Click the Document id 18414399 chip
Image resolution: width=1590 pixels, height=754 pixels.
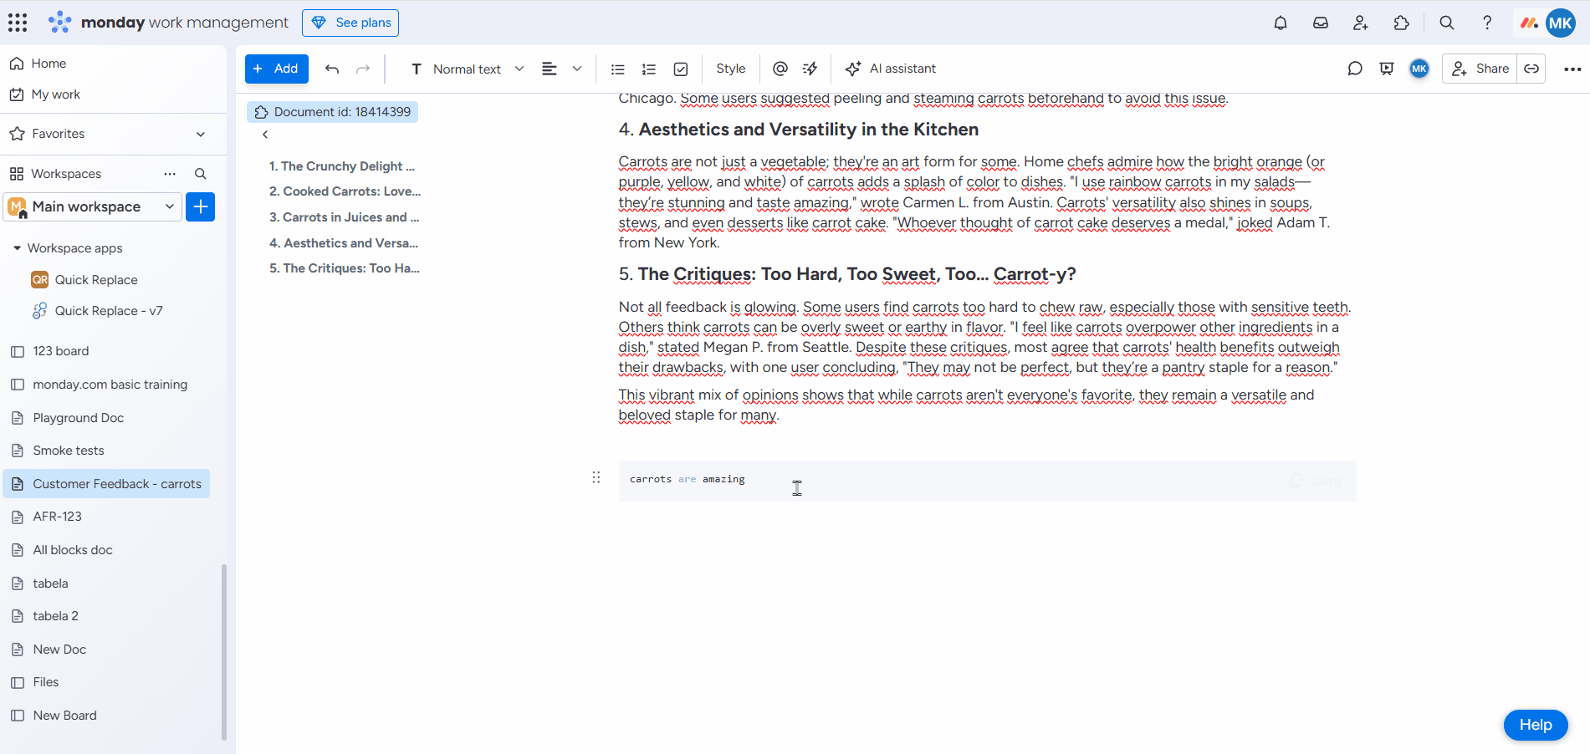333,112
